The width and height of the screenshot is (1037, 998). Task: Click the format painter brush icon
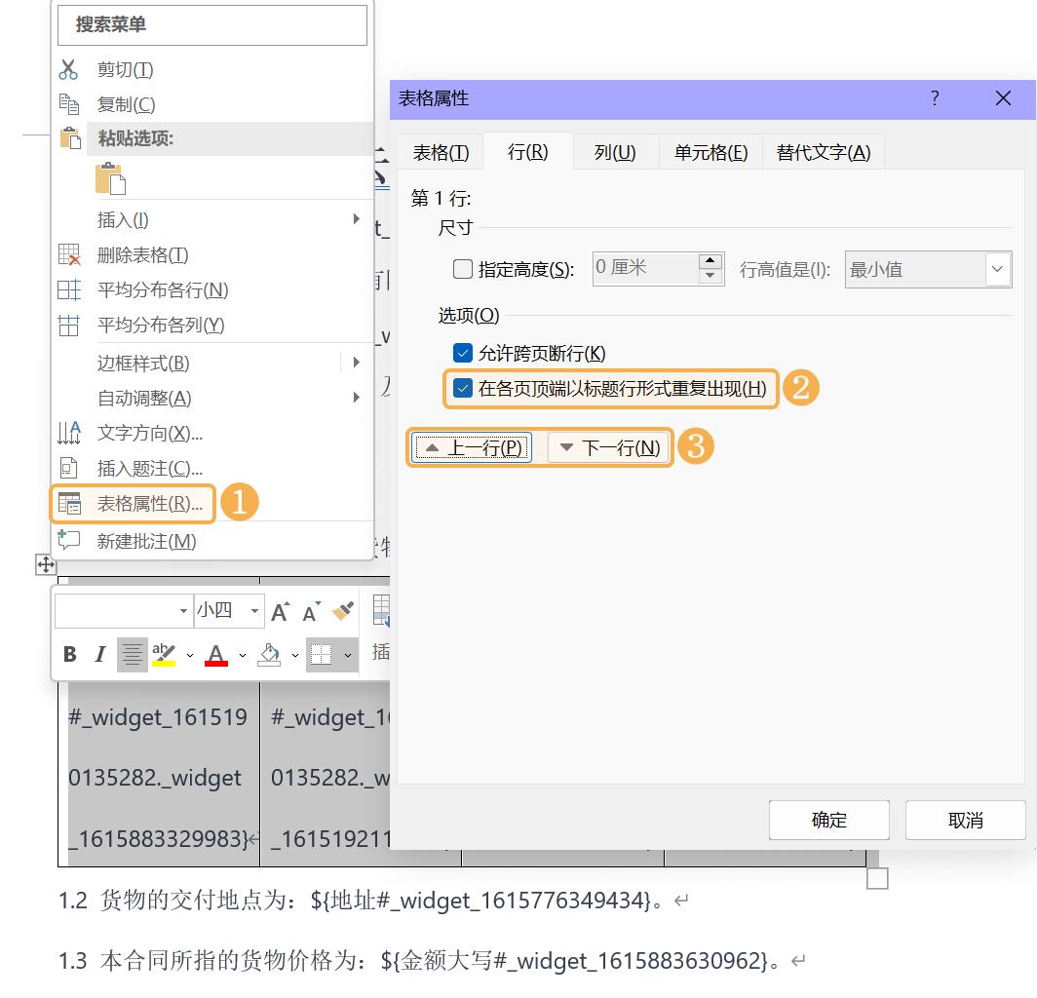[343, 610]
